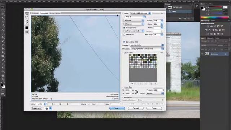Viewport: 231px width, 130px height.
Task: Click the delete color trash icon below Color Table
Action: [x=155, y=83]
